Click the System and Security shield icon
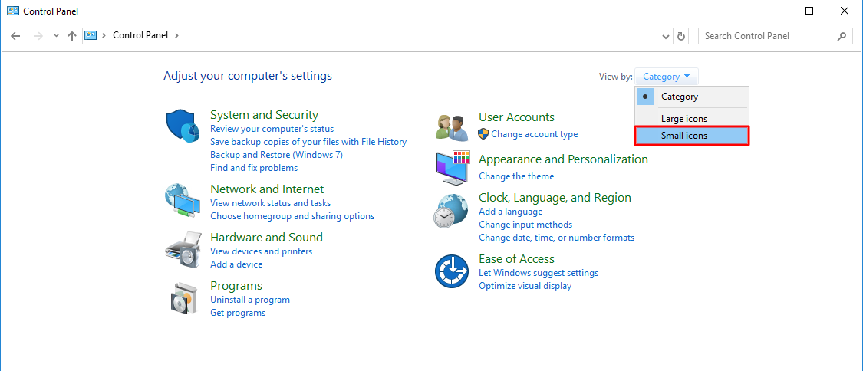 click(x=182, y=125)
